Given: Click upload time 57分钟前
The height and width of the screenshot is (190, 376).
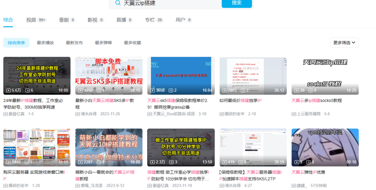Looking at the screenshot, I should (319, 185).
